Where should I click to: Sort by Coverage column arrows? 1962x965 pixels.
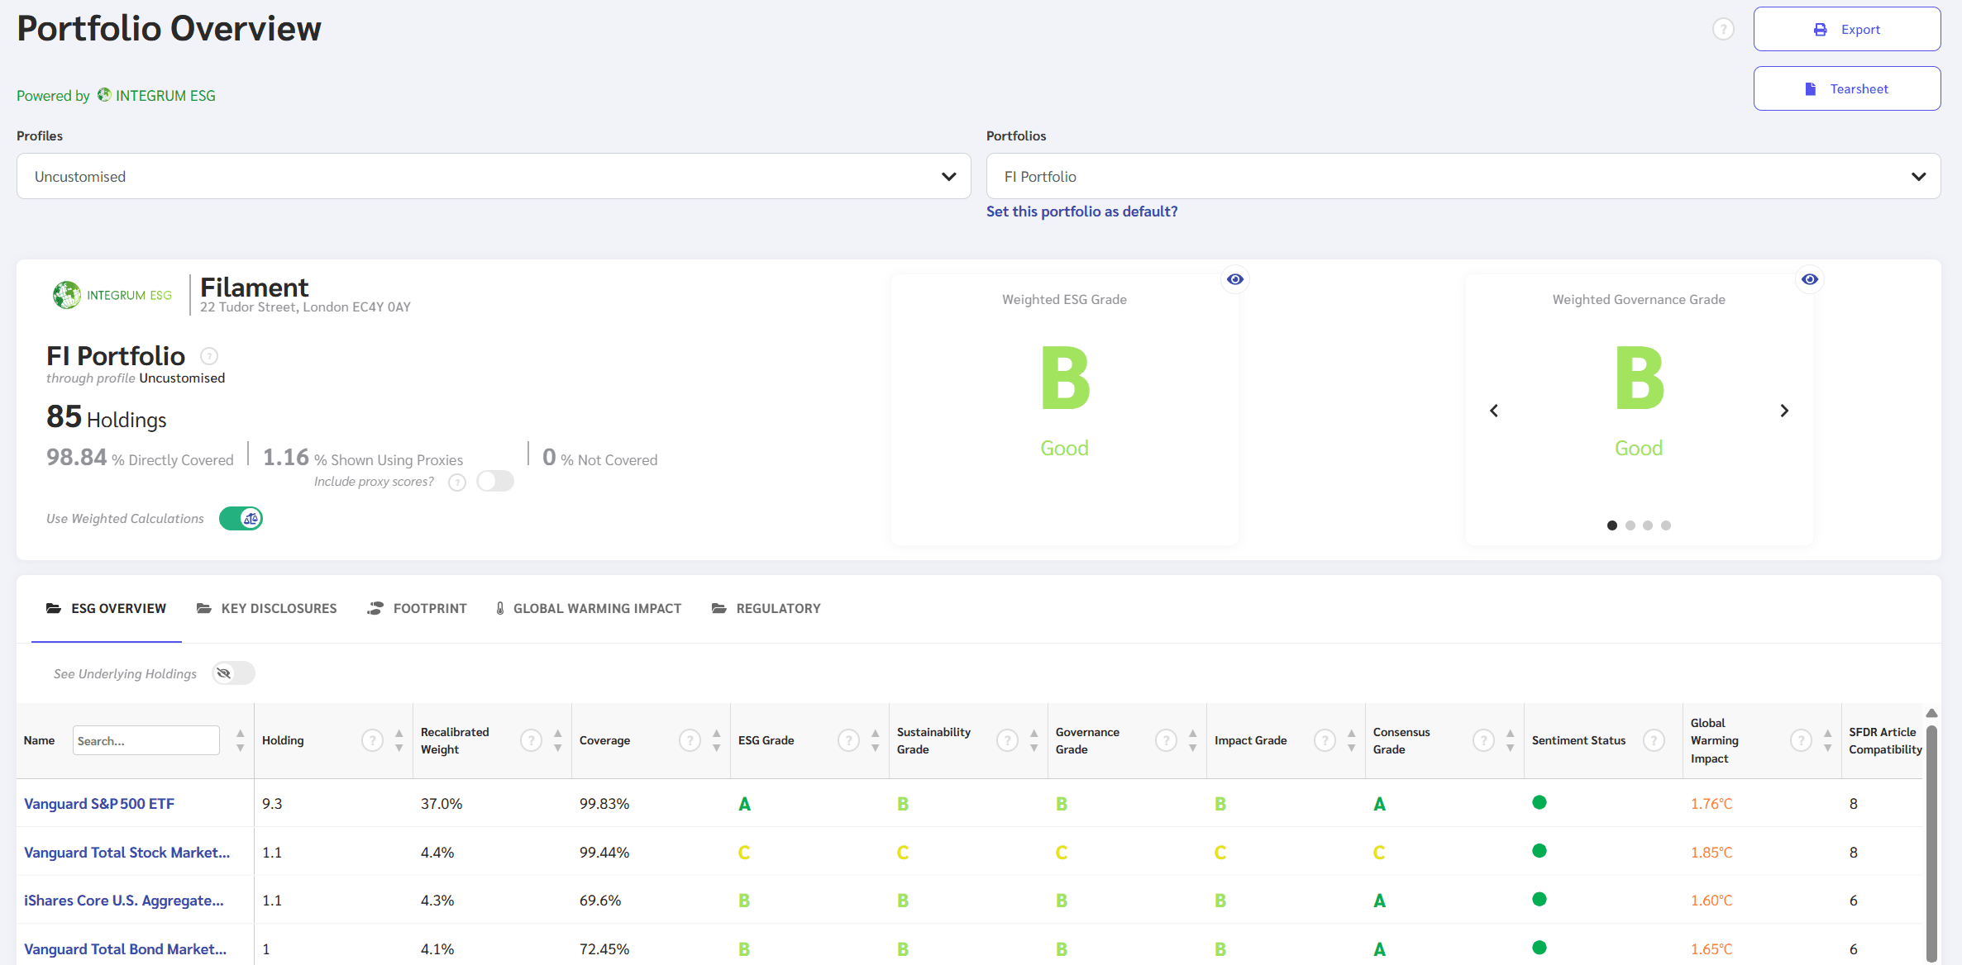tap(716, 740)
